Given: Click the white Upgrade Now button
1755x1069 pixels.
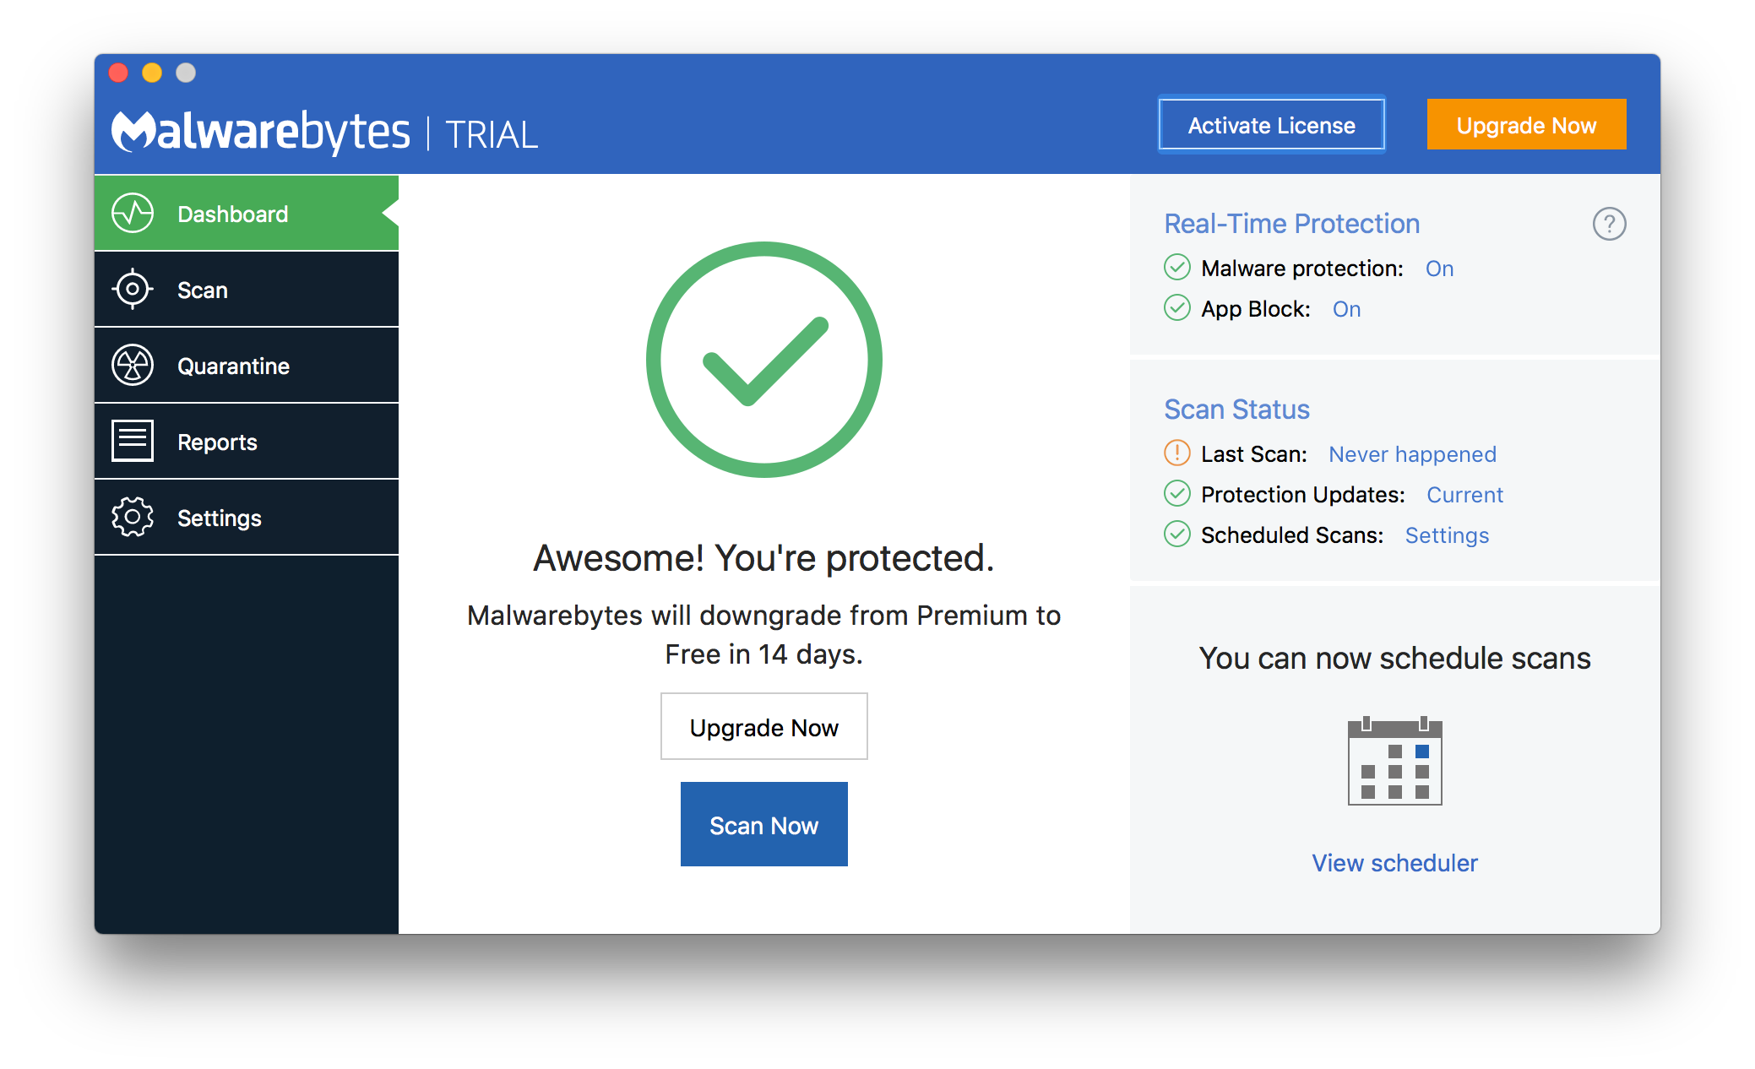Looking at the screenshot, I should 763,727.
